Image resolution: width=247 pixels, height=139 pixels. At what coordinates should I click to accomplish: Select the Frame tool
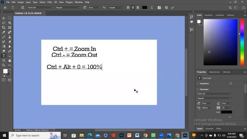click(10, 27)
